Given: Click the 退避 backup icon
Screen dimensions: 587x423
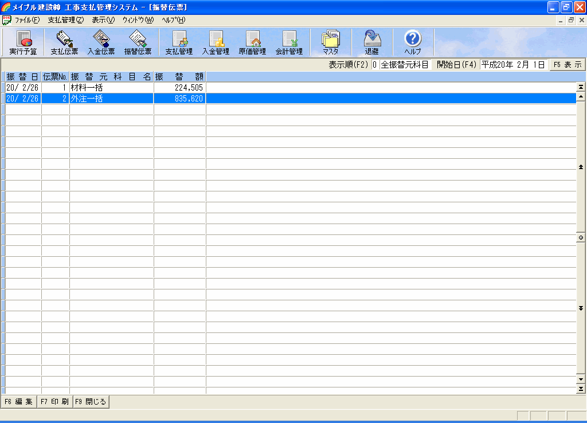Looking at the screenshot, I should 371,42.
